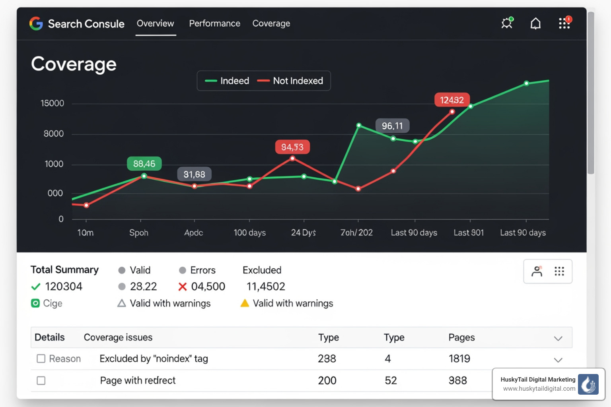Expand the Page with redirect row chevron

tap(558, 381)
